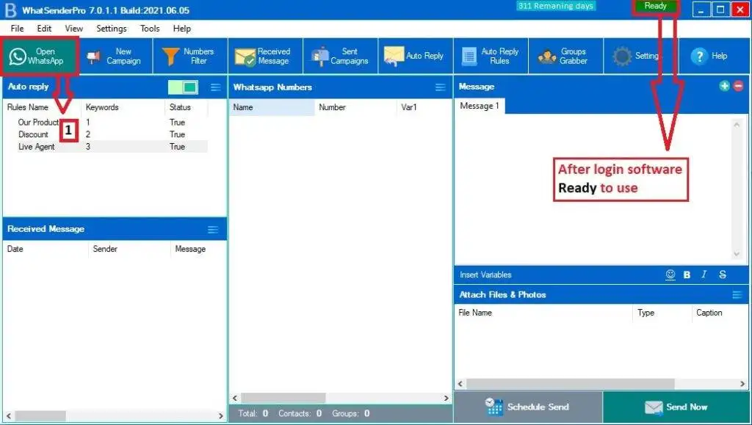Toggle the Auto reply switch

[x=183, y=87]
